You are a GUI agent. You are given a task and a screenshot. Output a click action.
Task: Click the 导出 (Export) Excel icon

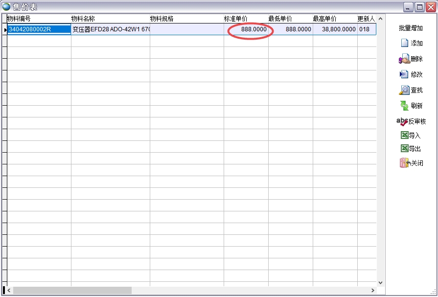404,149
